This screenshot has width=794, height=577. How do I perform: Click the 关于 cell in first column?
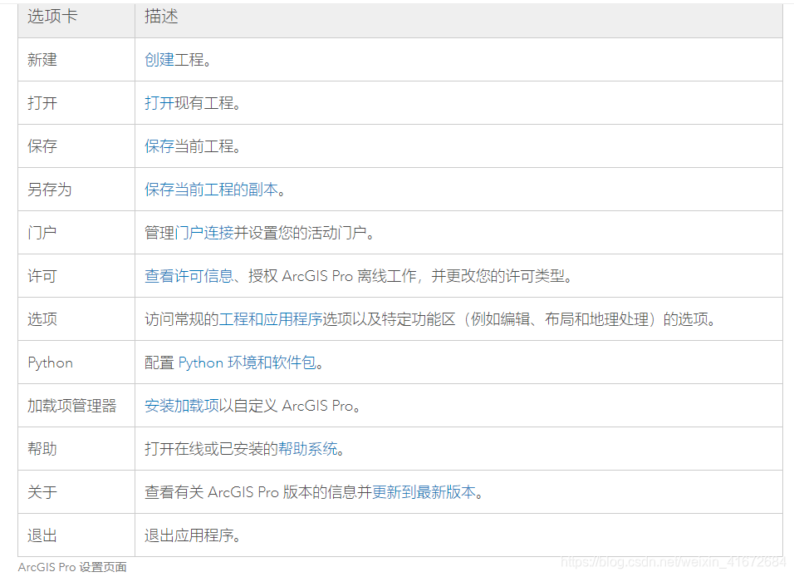pyautogui.click(x=42, y=492)
